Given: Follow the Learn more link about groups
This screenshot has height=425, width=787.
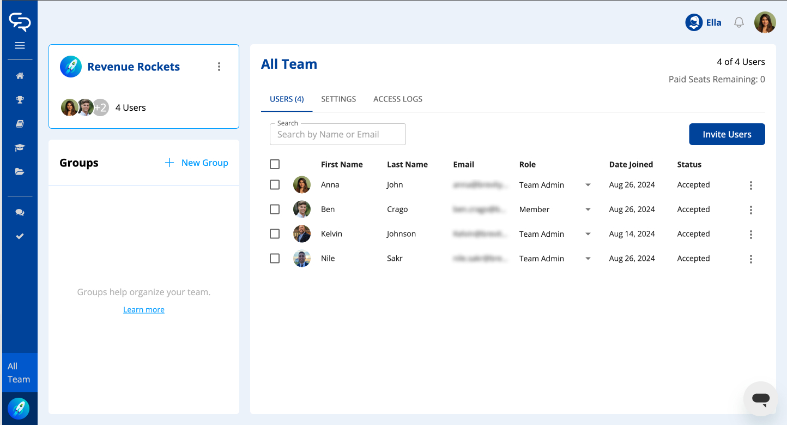Looking at the screenshot, I should [x=144, y=310].
